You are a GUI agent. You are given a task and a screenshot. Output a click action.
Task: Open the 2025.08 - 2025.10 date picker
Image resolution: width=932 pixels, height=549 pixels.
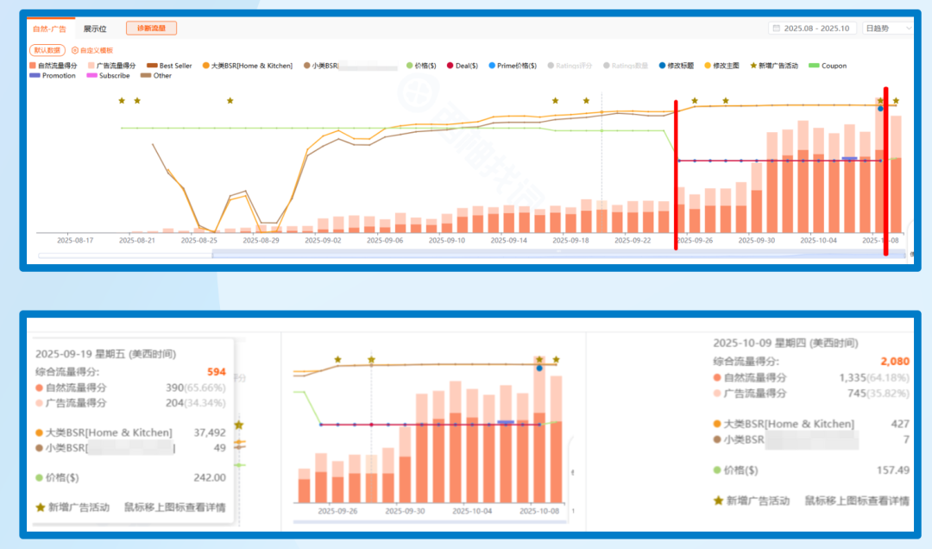click(812, 28)
